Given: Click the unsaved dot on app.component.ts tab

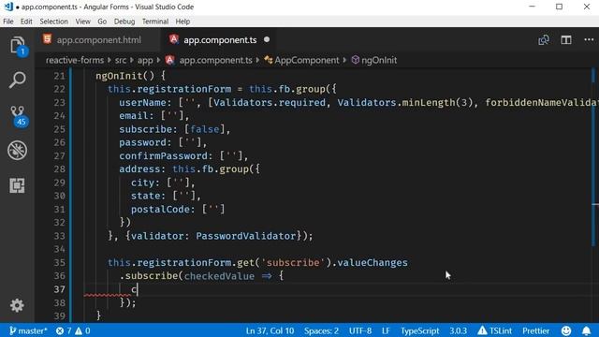Looking at the screenshot, I should [267, 39].
